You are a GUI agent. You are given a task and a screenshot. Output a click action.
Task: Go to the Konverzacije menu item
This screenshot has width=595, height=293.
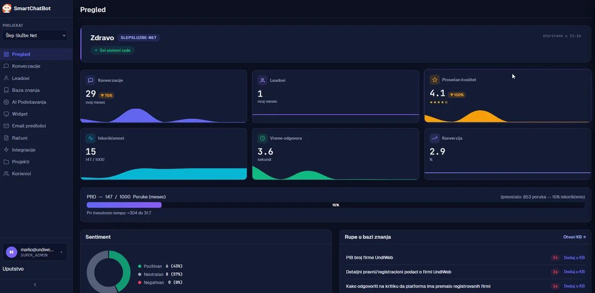click(x=36, y=66)
